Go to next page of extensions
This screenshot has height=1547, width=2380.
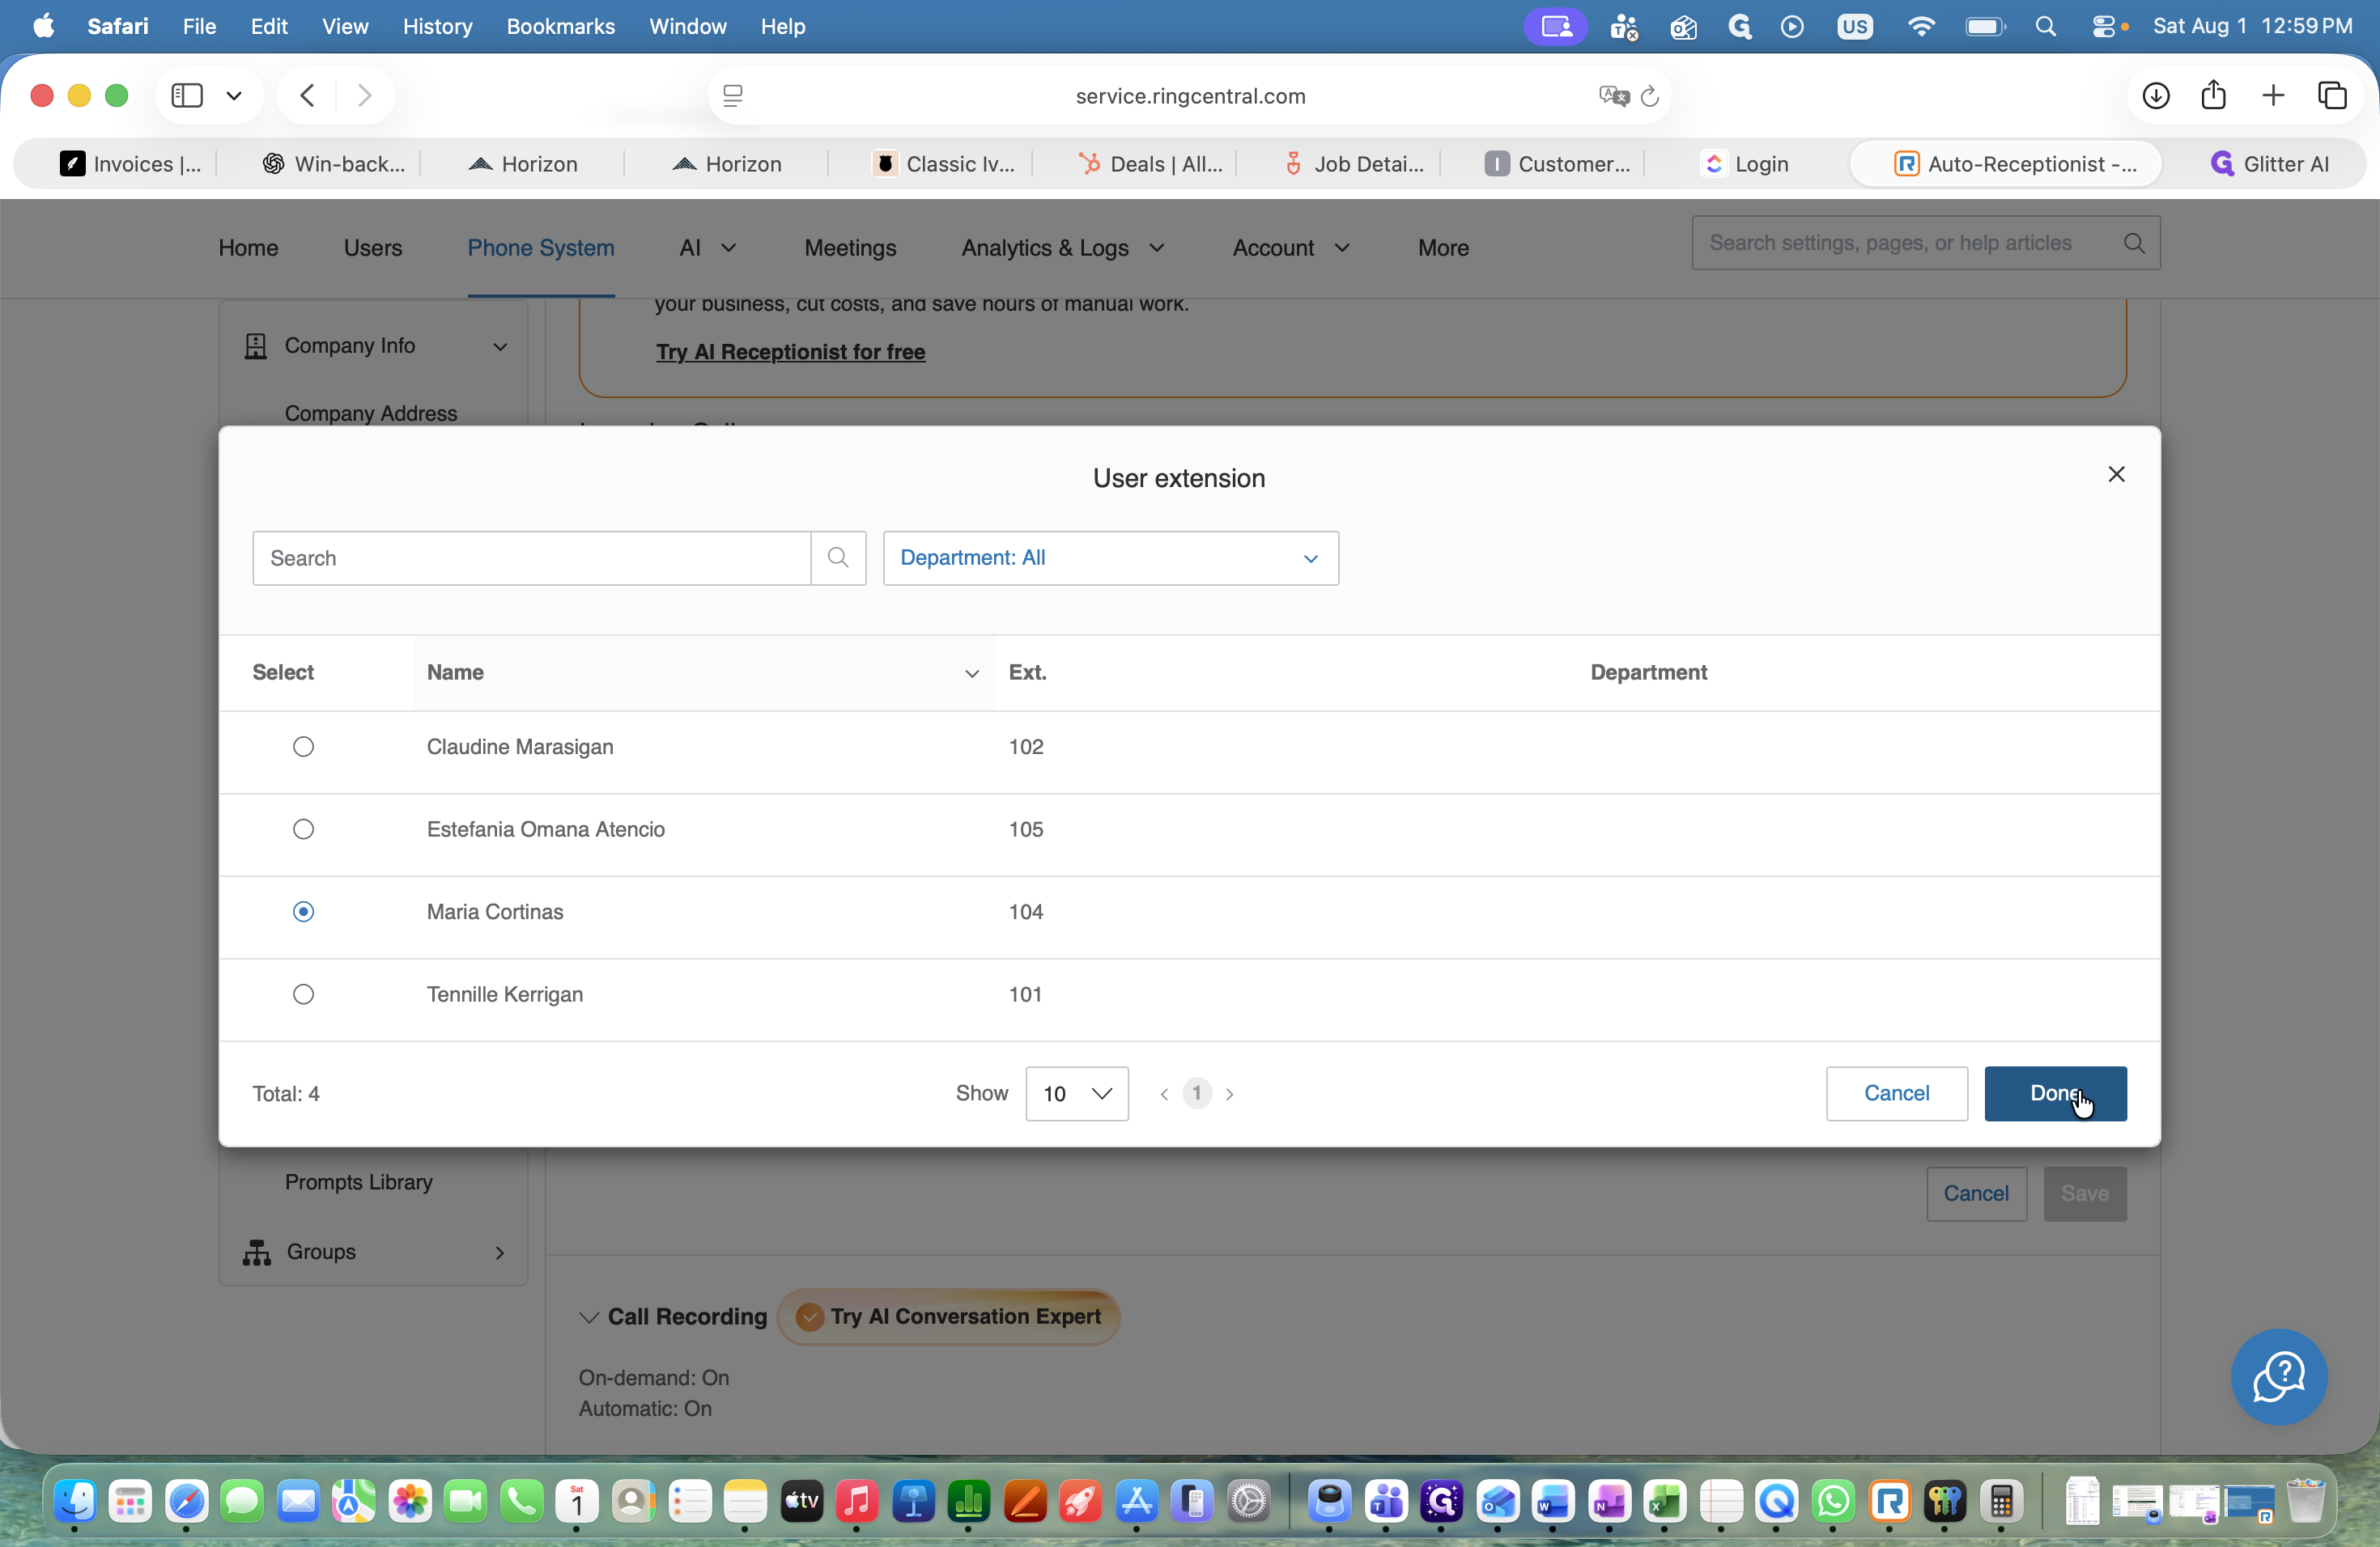pos(1229,1094)
